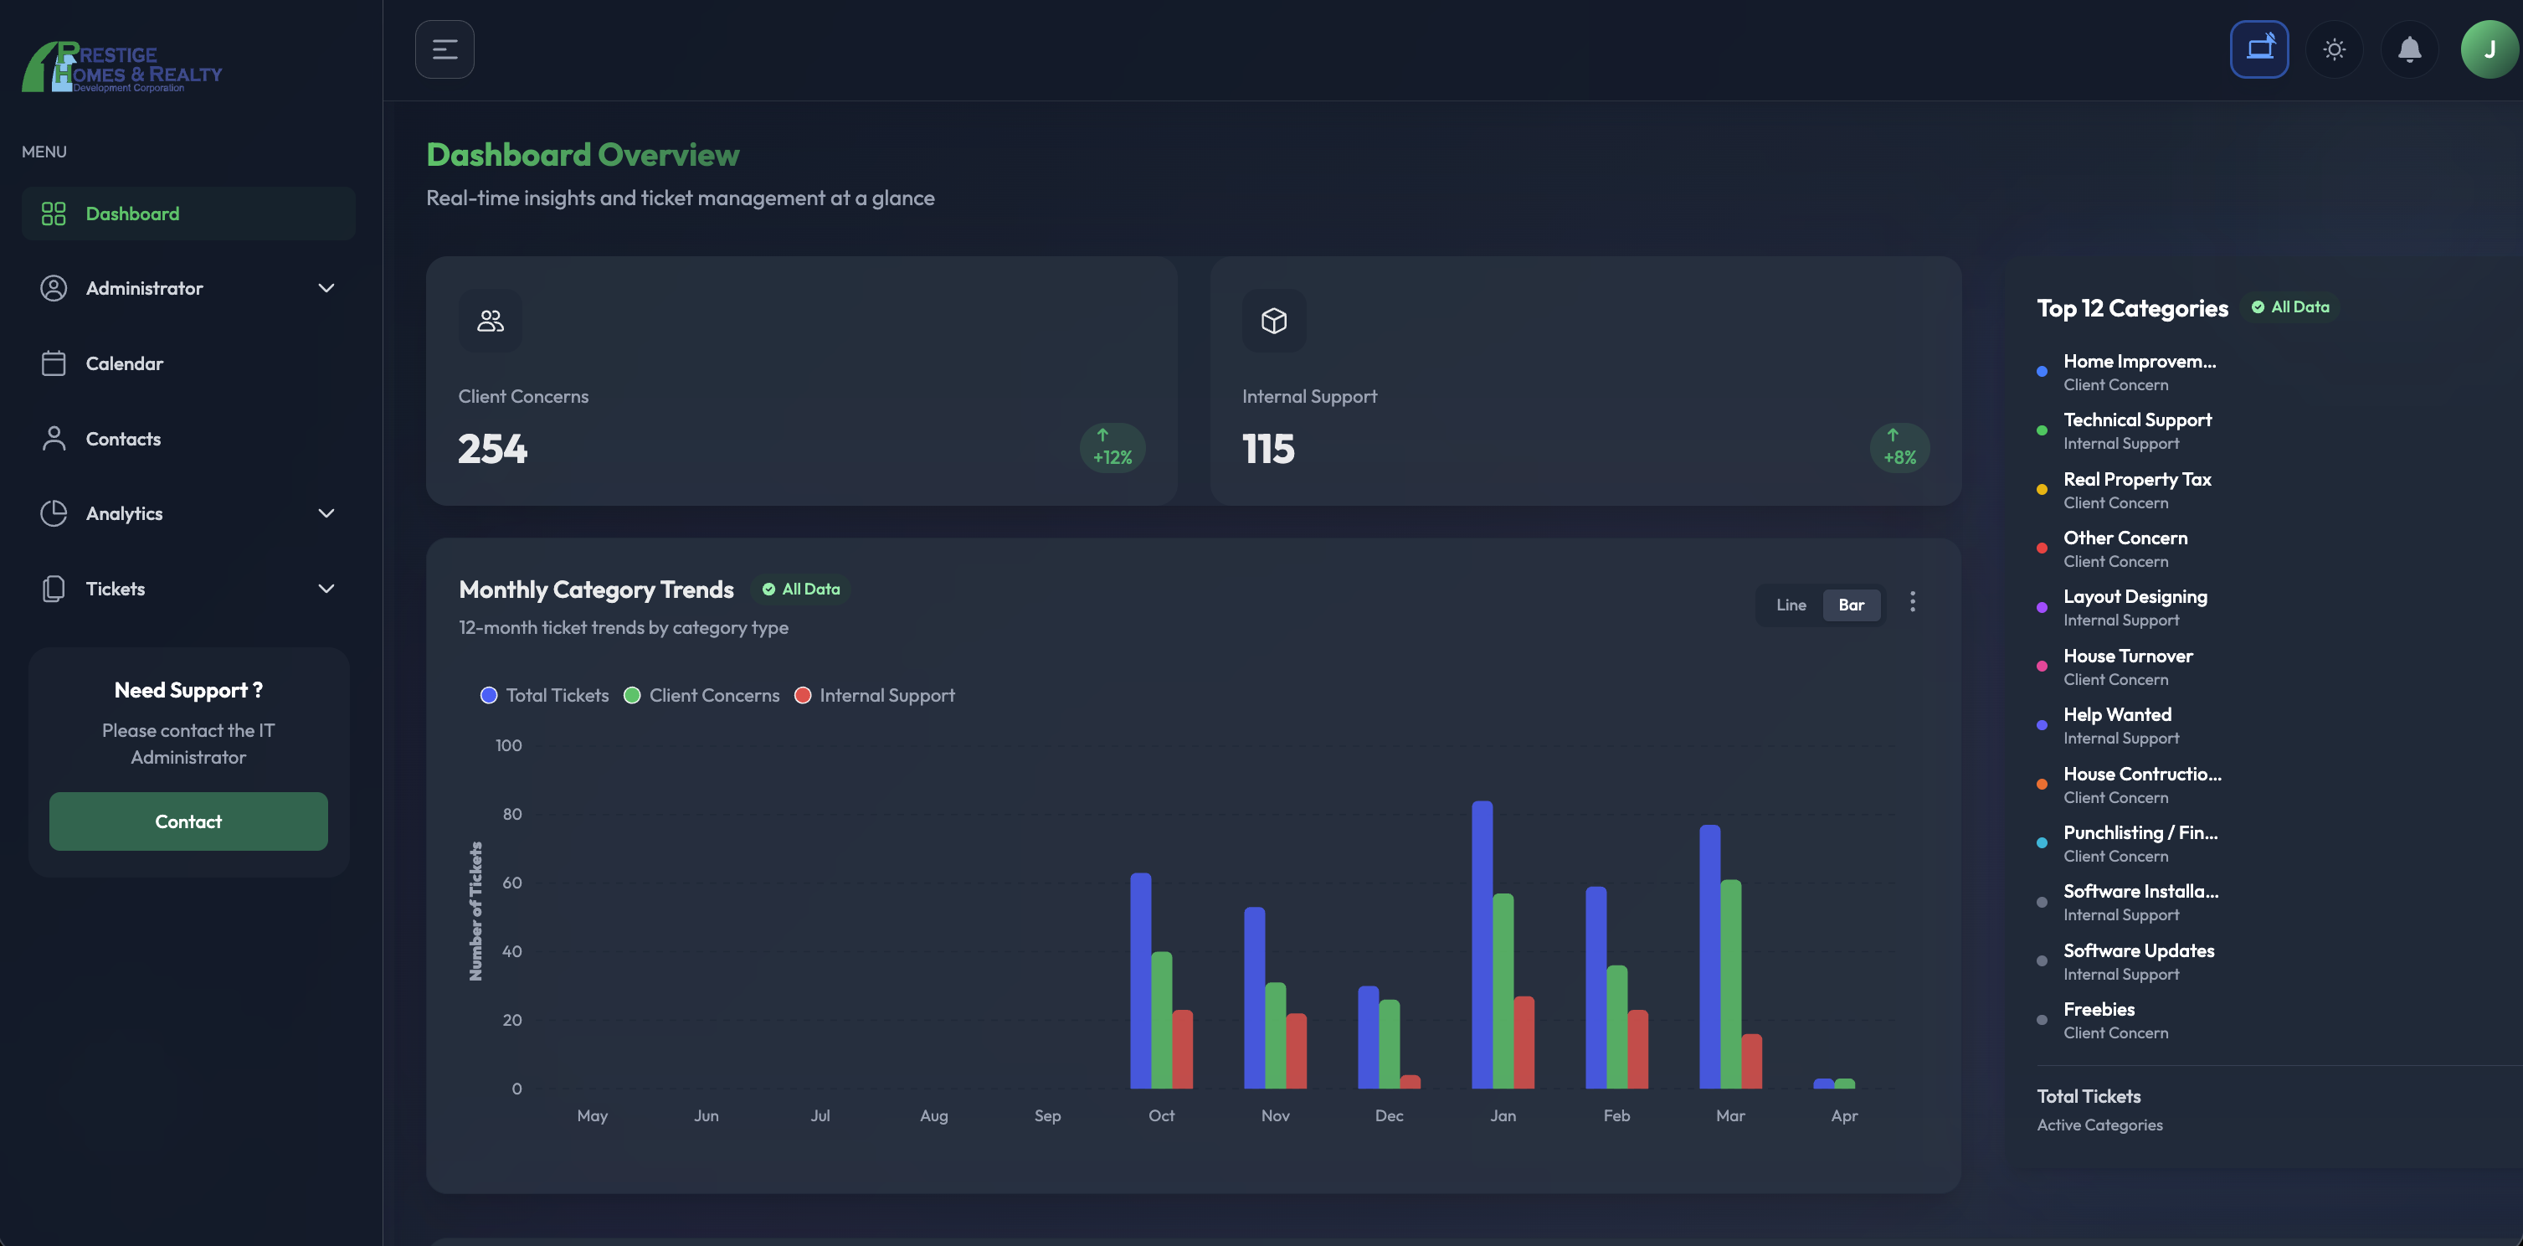Collapse the sidebar using the hamburger icon
This screenshot has width=2523, height=1246.
click(444, 49)
